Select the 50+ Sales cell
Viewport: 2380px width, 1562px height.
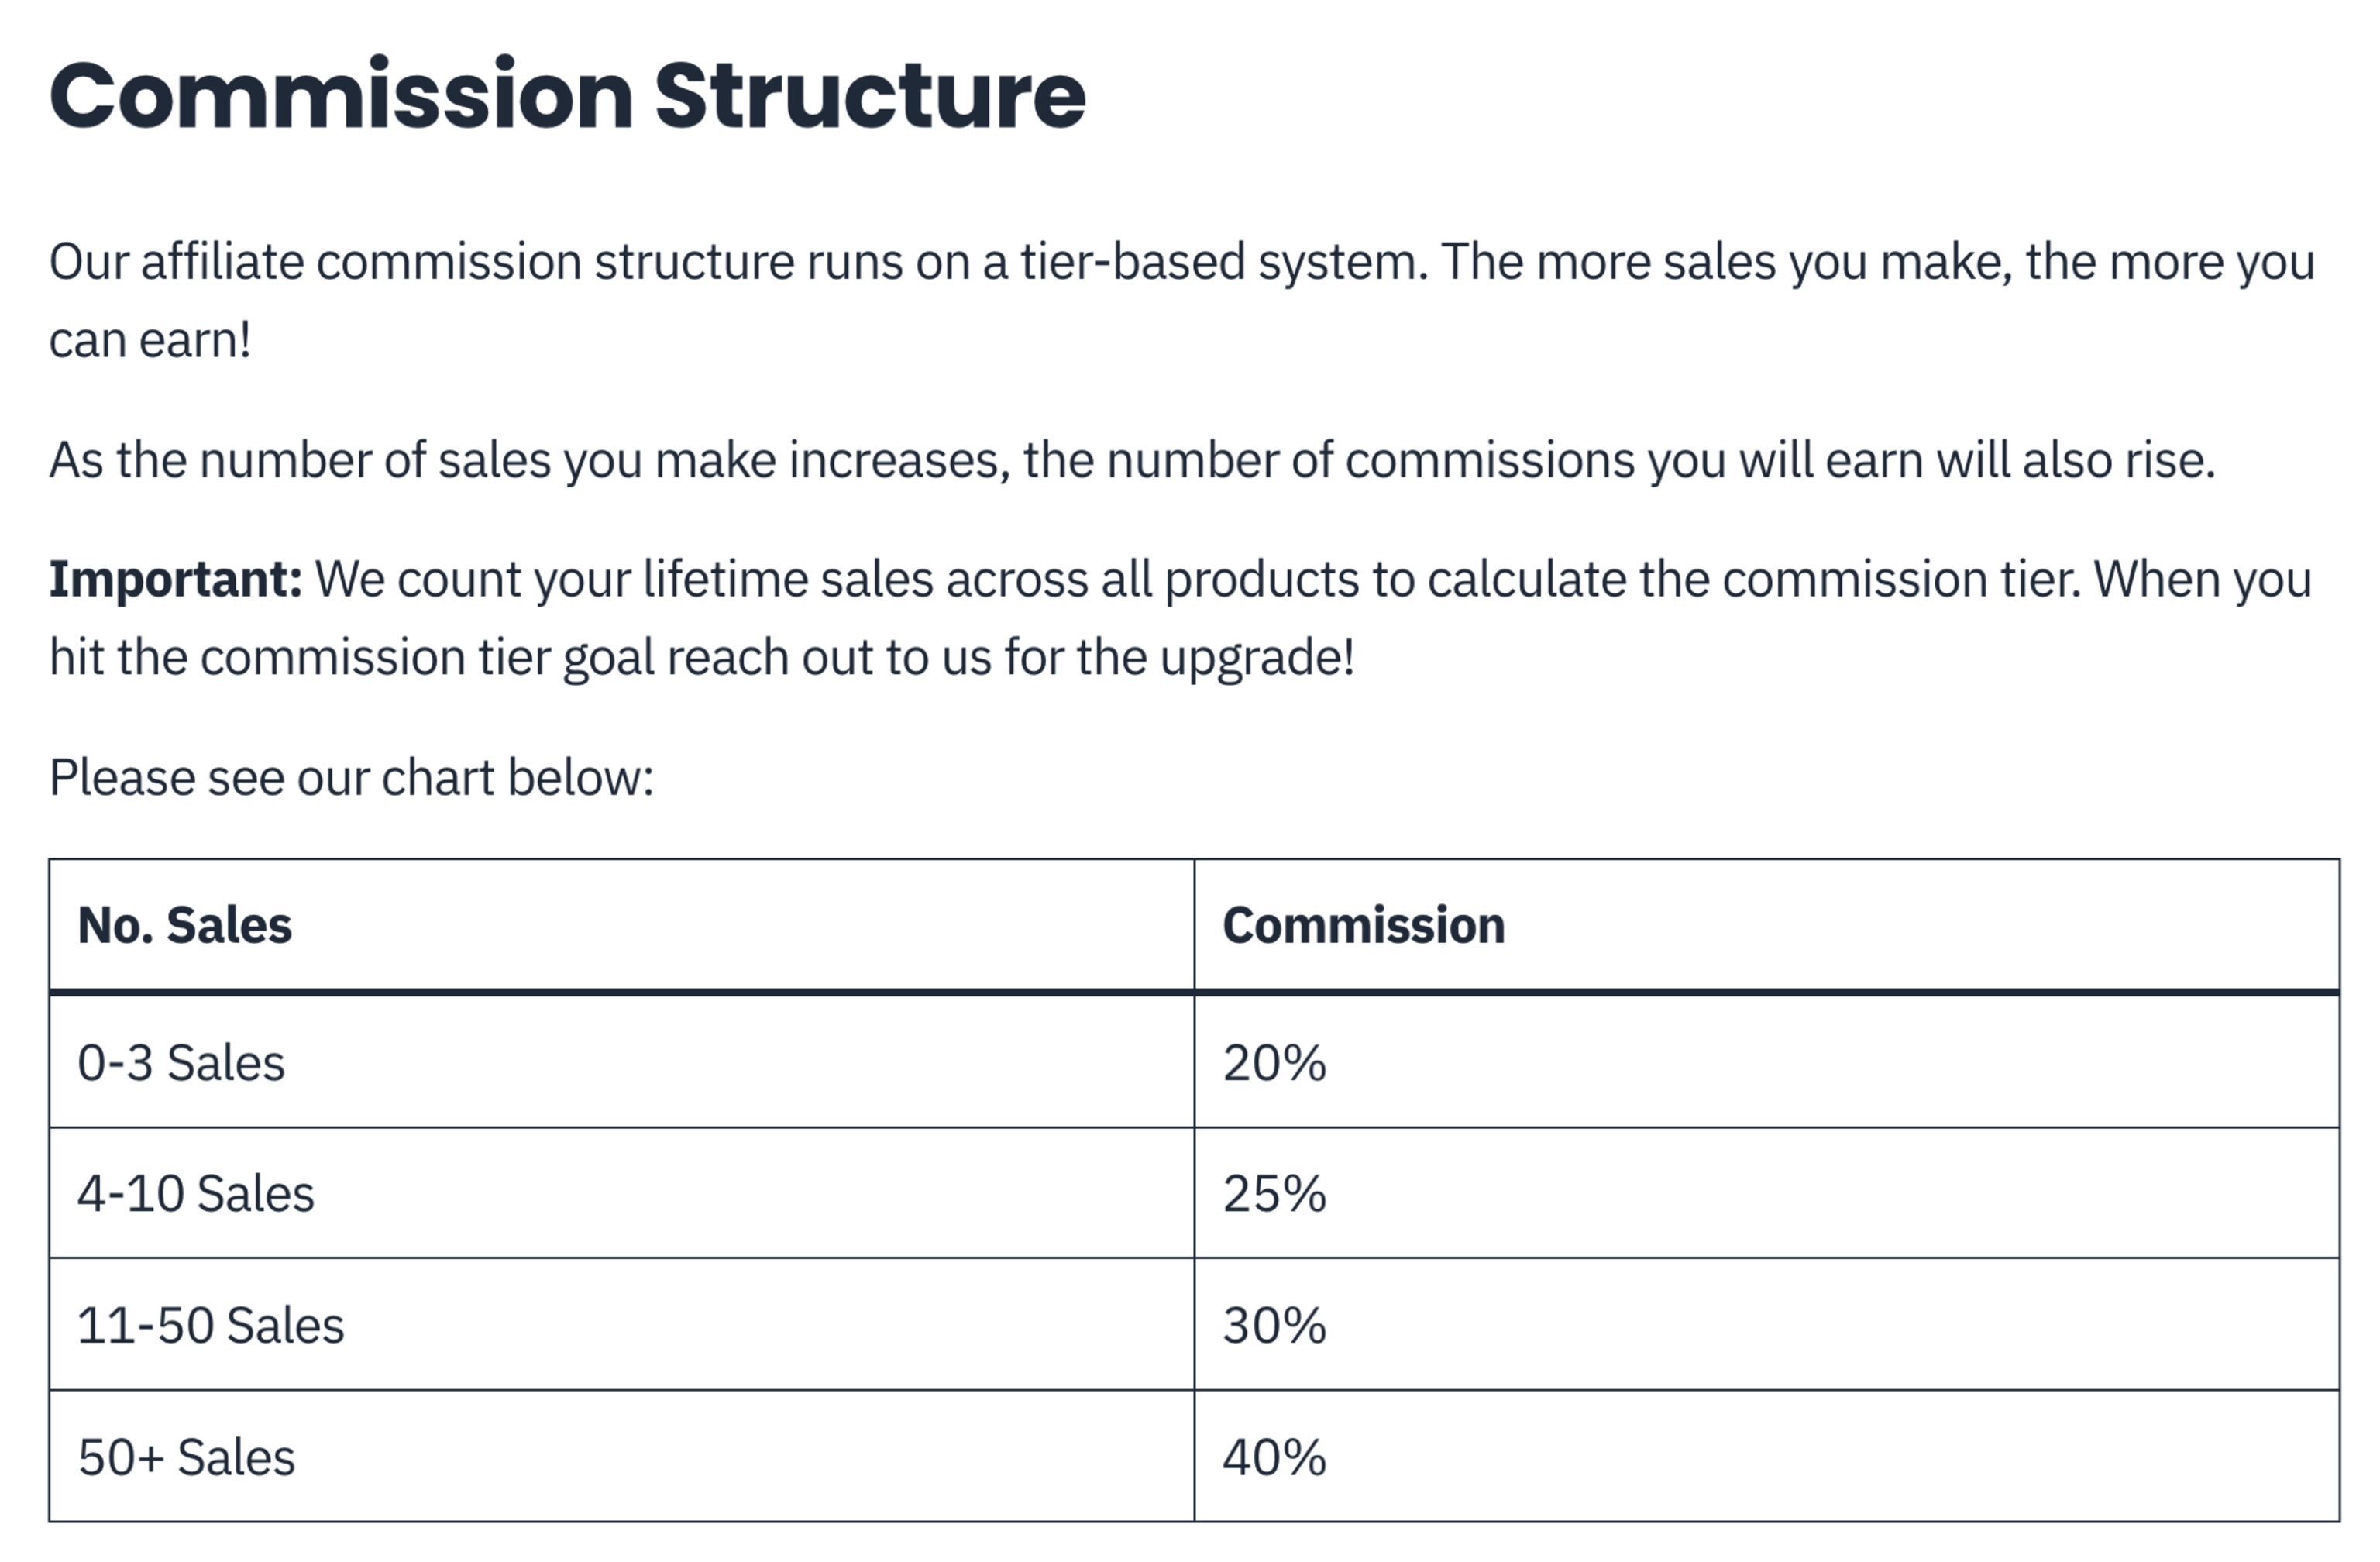[621, 1456]
